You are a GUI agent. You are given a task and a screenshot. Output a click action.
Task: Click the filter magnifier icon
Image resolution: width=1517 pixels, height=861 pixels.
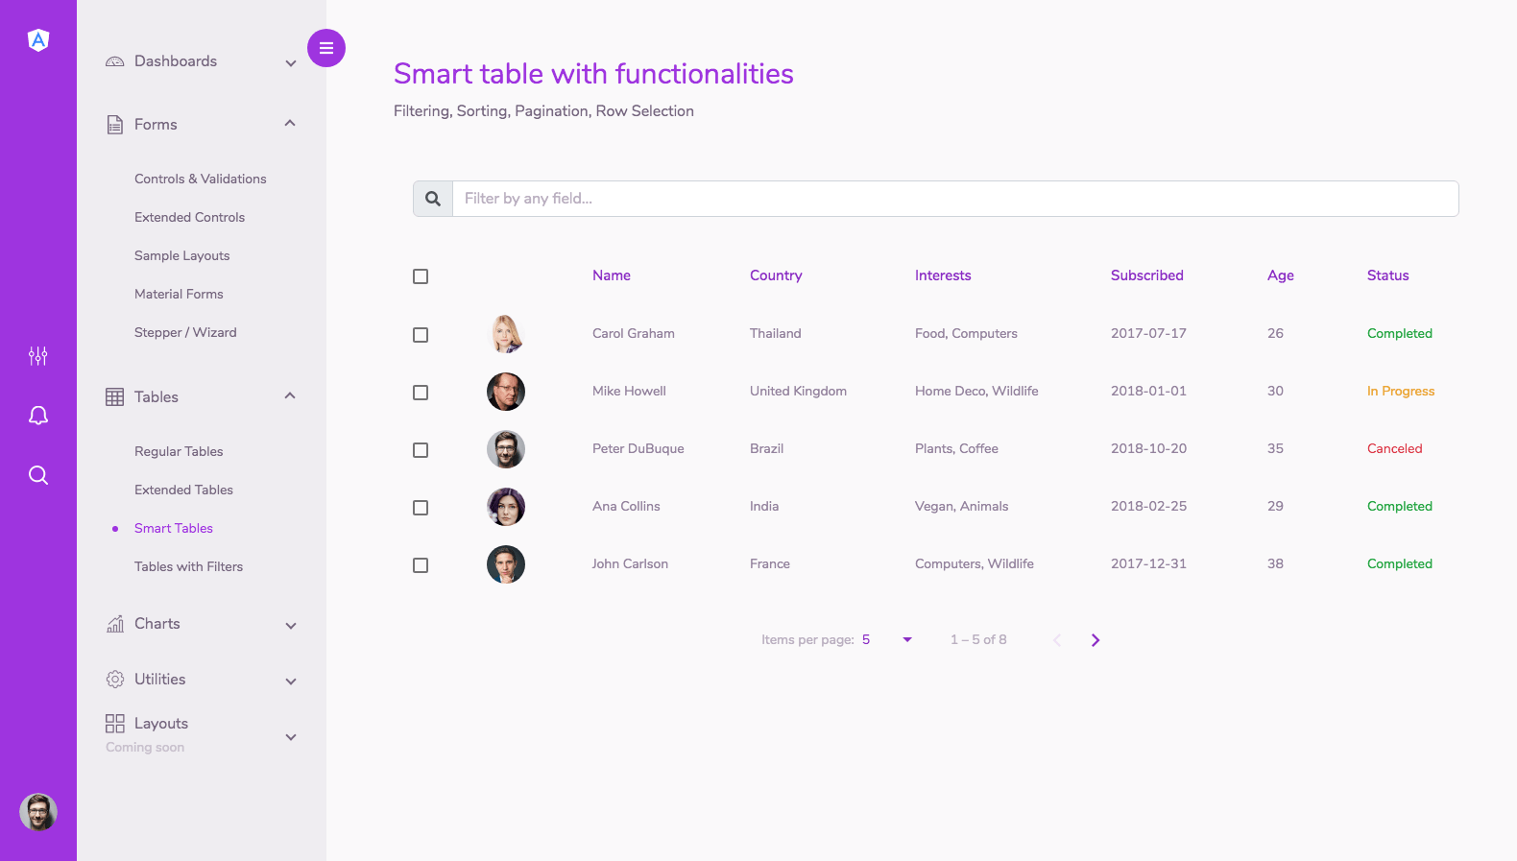point(433,199)
